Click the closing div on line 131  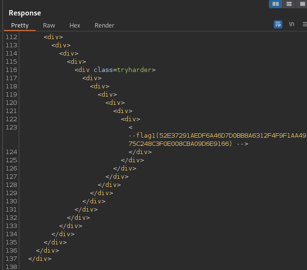[86, 209]
